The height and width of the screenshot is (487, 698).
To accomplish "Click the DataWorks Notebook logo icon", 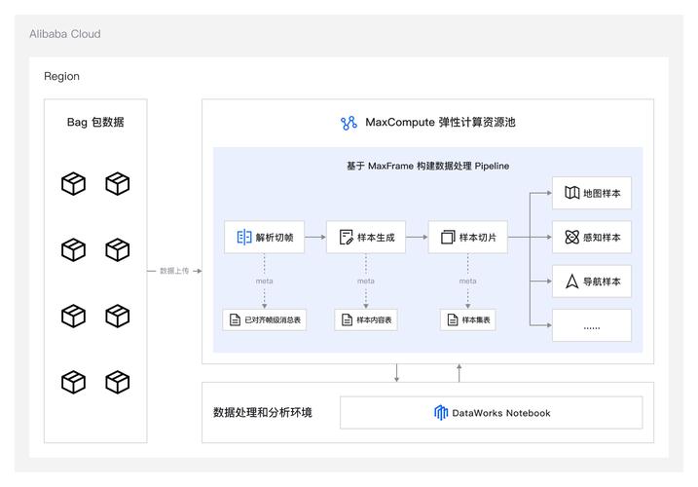I will [441, 413].
